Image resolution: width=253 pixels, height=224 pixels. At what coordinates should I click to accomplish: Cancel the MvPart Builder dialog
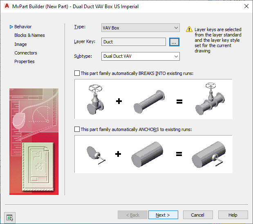[198, 215]
